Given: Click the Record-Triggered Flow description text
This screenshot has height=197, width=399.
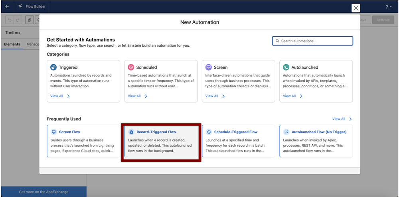Looking at the screenshot, I should click(160, 146).
